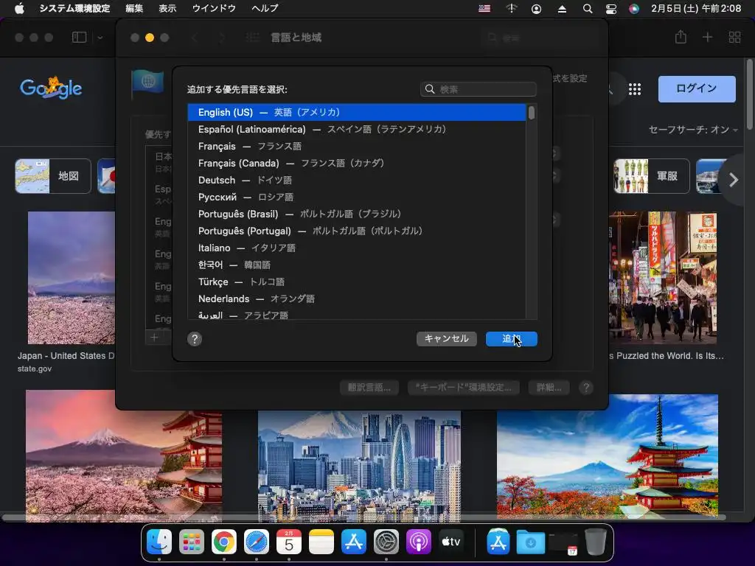
Task: Open the 表示 menu
Action: coord(167,8)
